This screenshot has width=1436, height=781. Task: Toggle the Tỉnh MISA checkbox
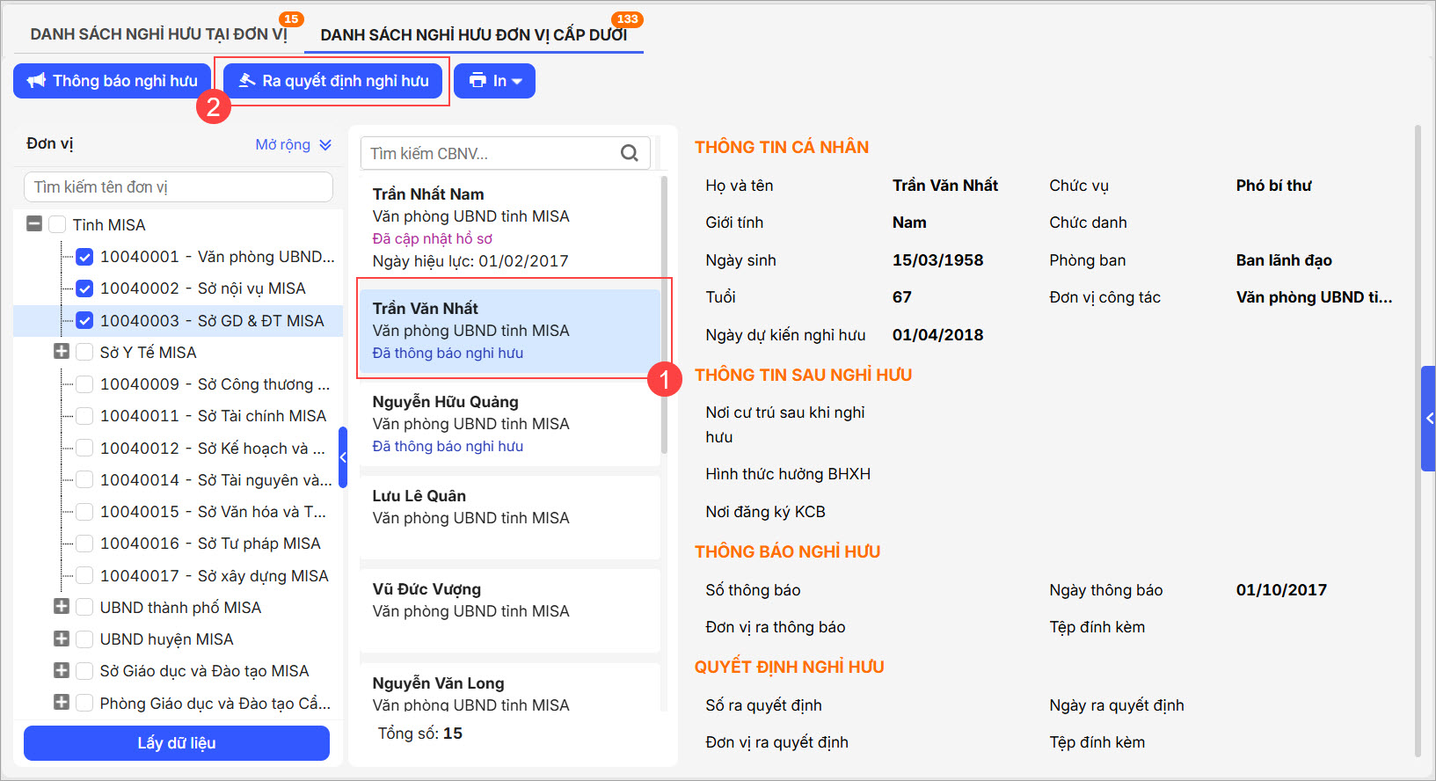pos(57,224)
